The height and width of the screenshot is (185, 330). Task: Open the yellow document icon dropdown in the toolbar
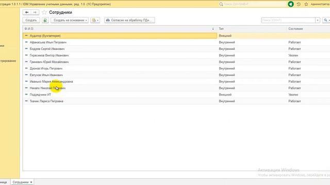click(95, 20)
